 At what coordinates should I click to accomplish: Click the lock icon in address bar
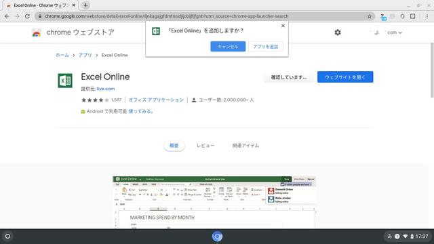click(40, 16)
